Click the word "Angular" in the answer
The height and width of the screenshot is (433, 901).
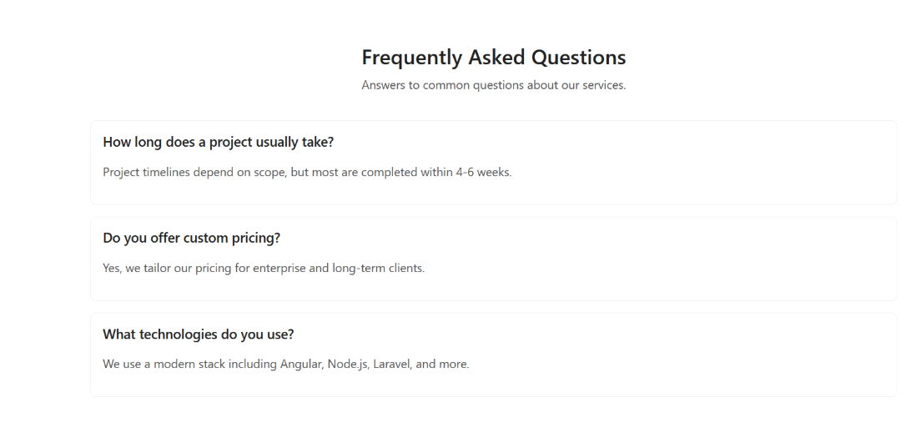[302, 364]
